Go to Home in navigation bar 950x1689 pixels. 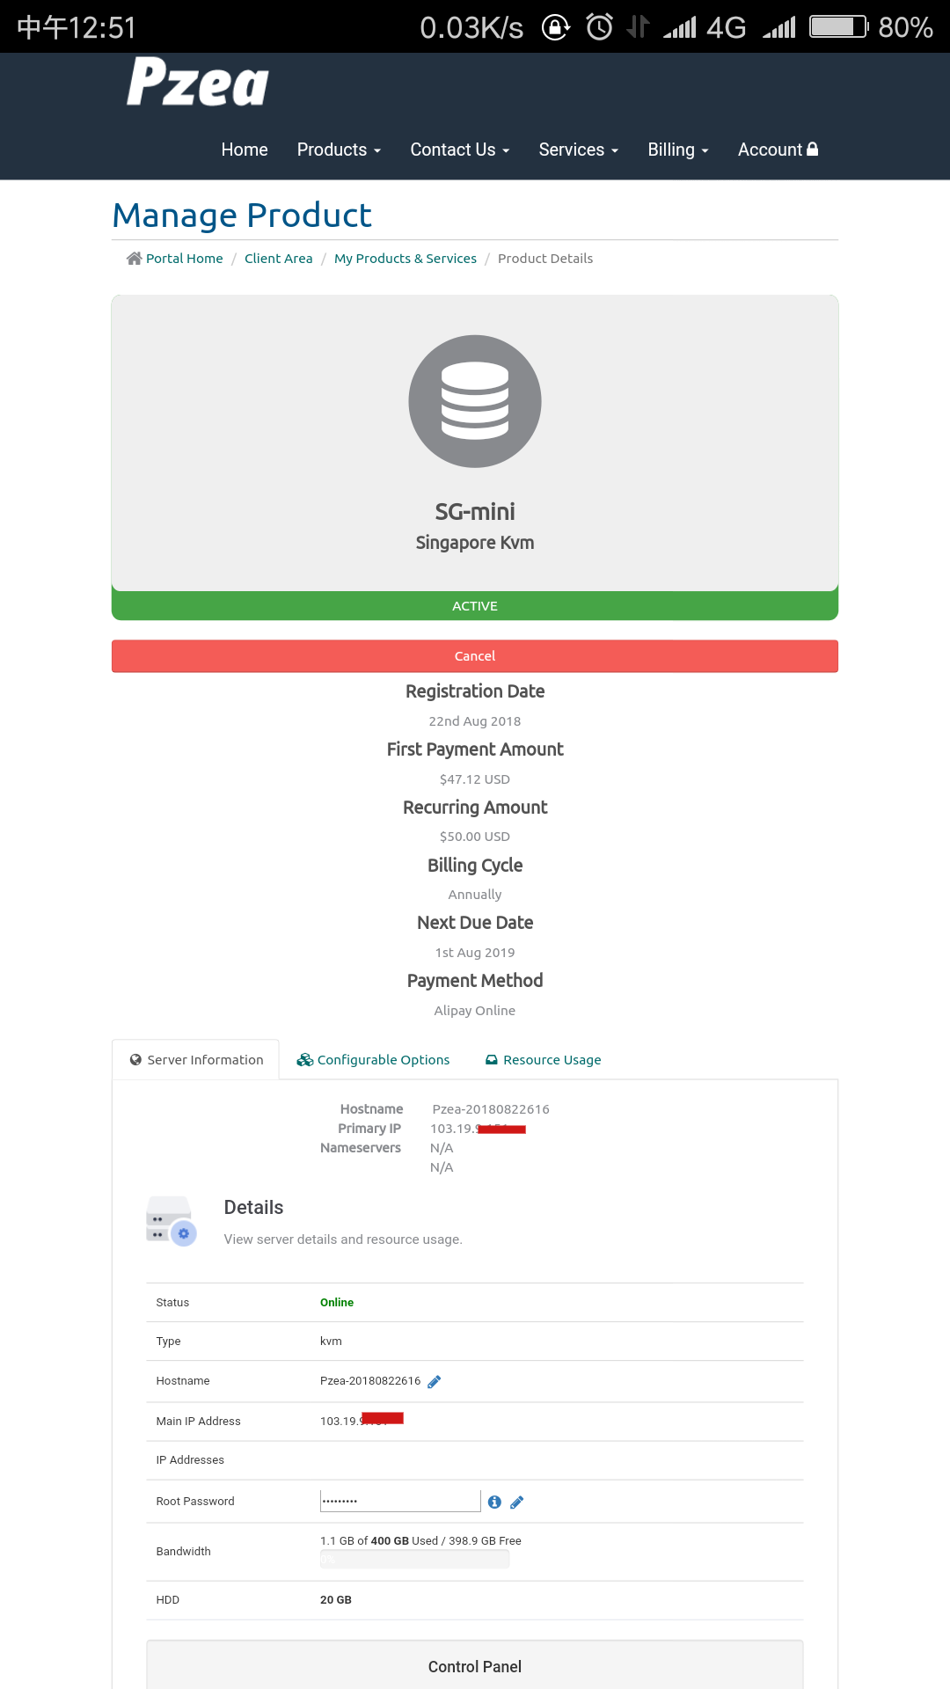tap(245, 150)
